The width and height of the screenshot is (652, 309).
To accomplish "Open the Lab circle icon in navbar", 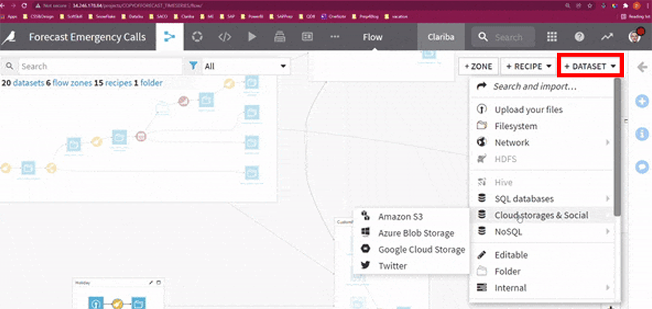I will point(197,37).
